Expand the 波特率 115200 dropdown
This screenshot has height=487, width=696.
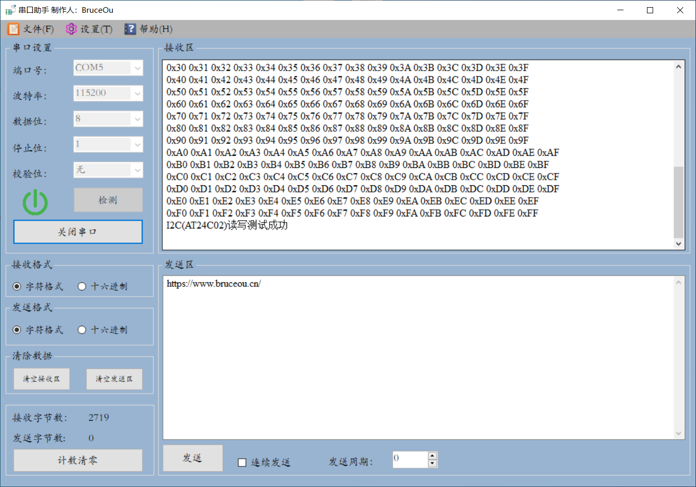[137, 93]
